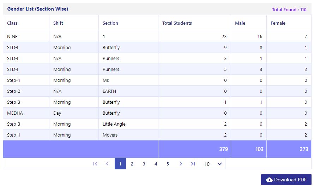Viewport: 314px width, 187px height.
Task: Click cloud icon on Download PDF button
Action: (x=269, y=180)
